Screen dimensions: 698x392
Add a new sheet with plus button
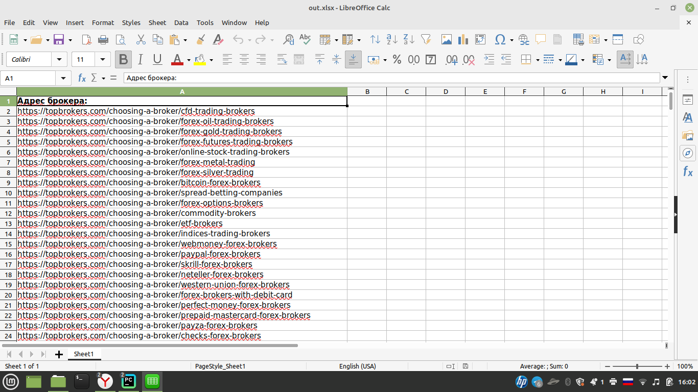click(59, 354)
